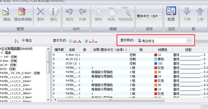Select the 电位 radio button
Viewport: 208px width, 109px height.
coord(23,40)
